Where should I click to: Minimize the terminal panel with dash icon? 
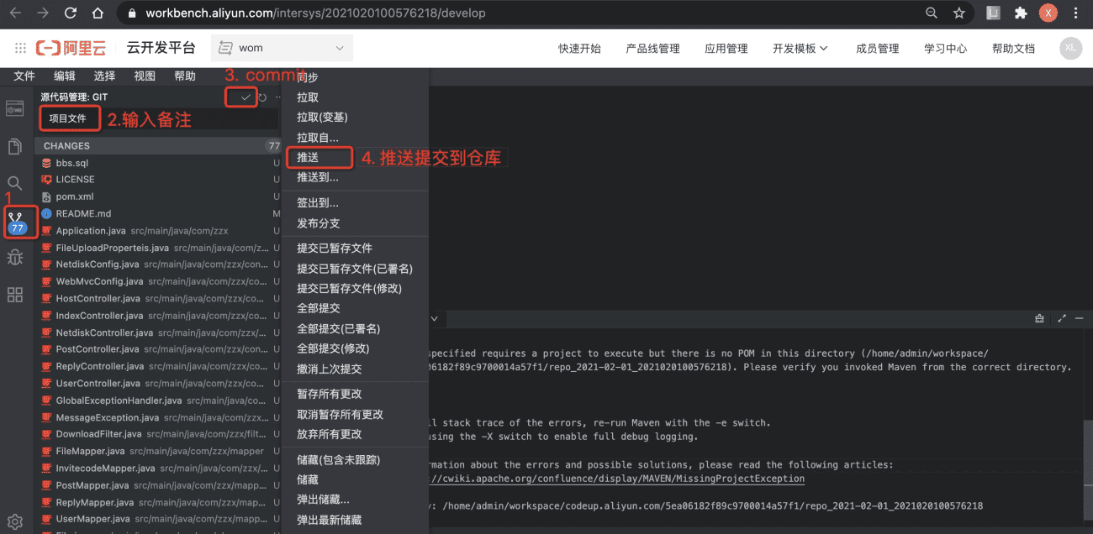tap(1080, 319)
